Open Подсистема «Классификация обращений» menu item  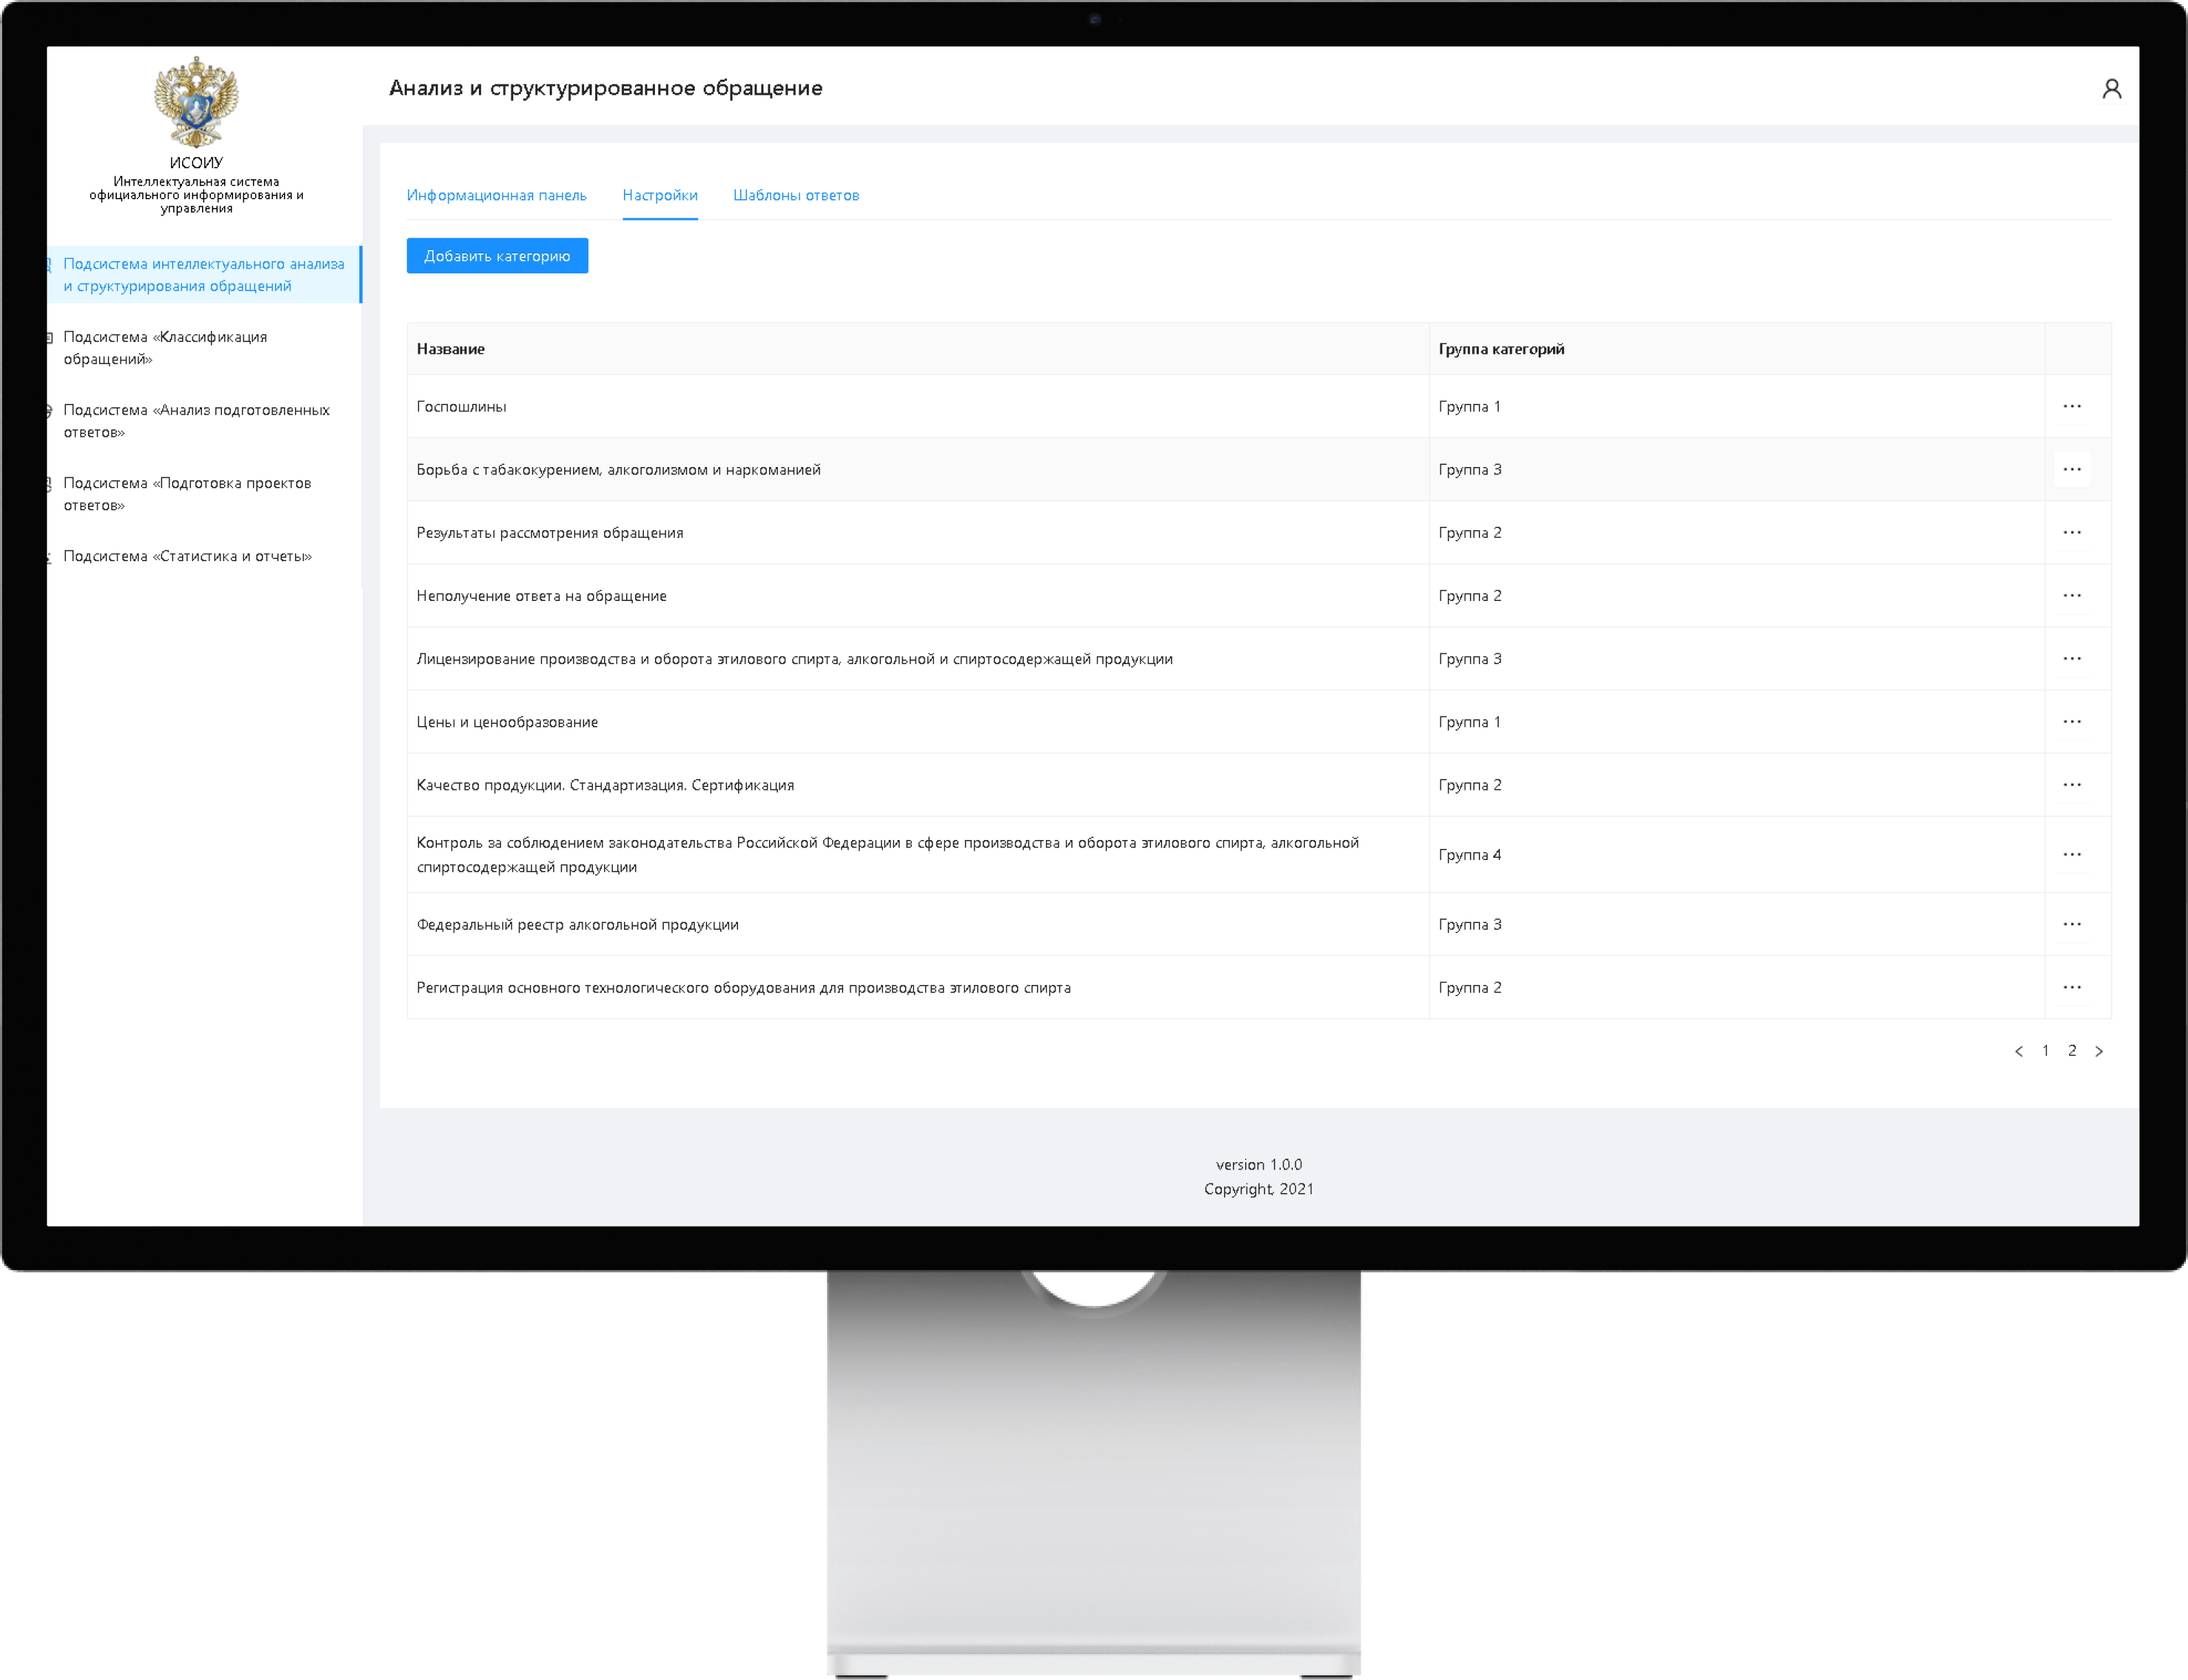click(165, 348)
